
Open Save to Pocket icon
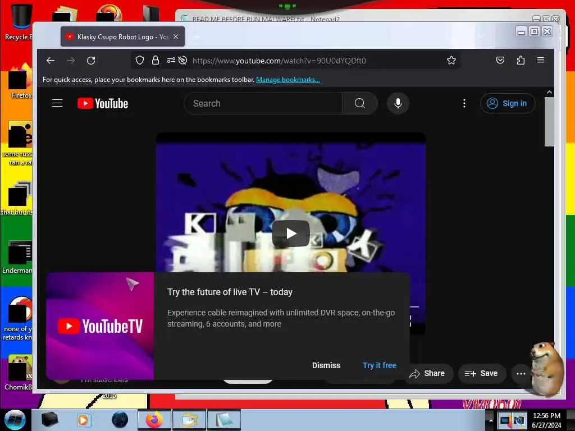click(500, 60)
